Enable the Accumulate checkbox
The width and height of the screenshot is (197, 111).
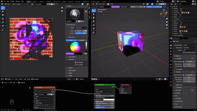[x=75, y=65]
